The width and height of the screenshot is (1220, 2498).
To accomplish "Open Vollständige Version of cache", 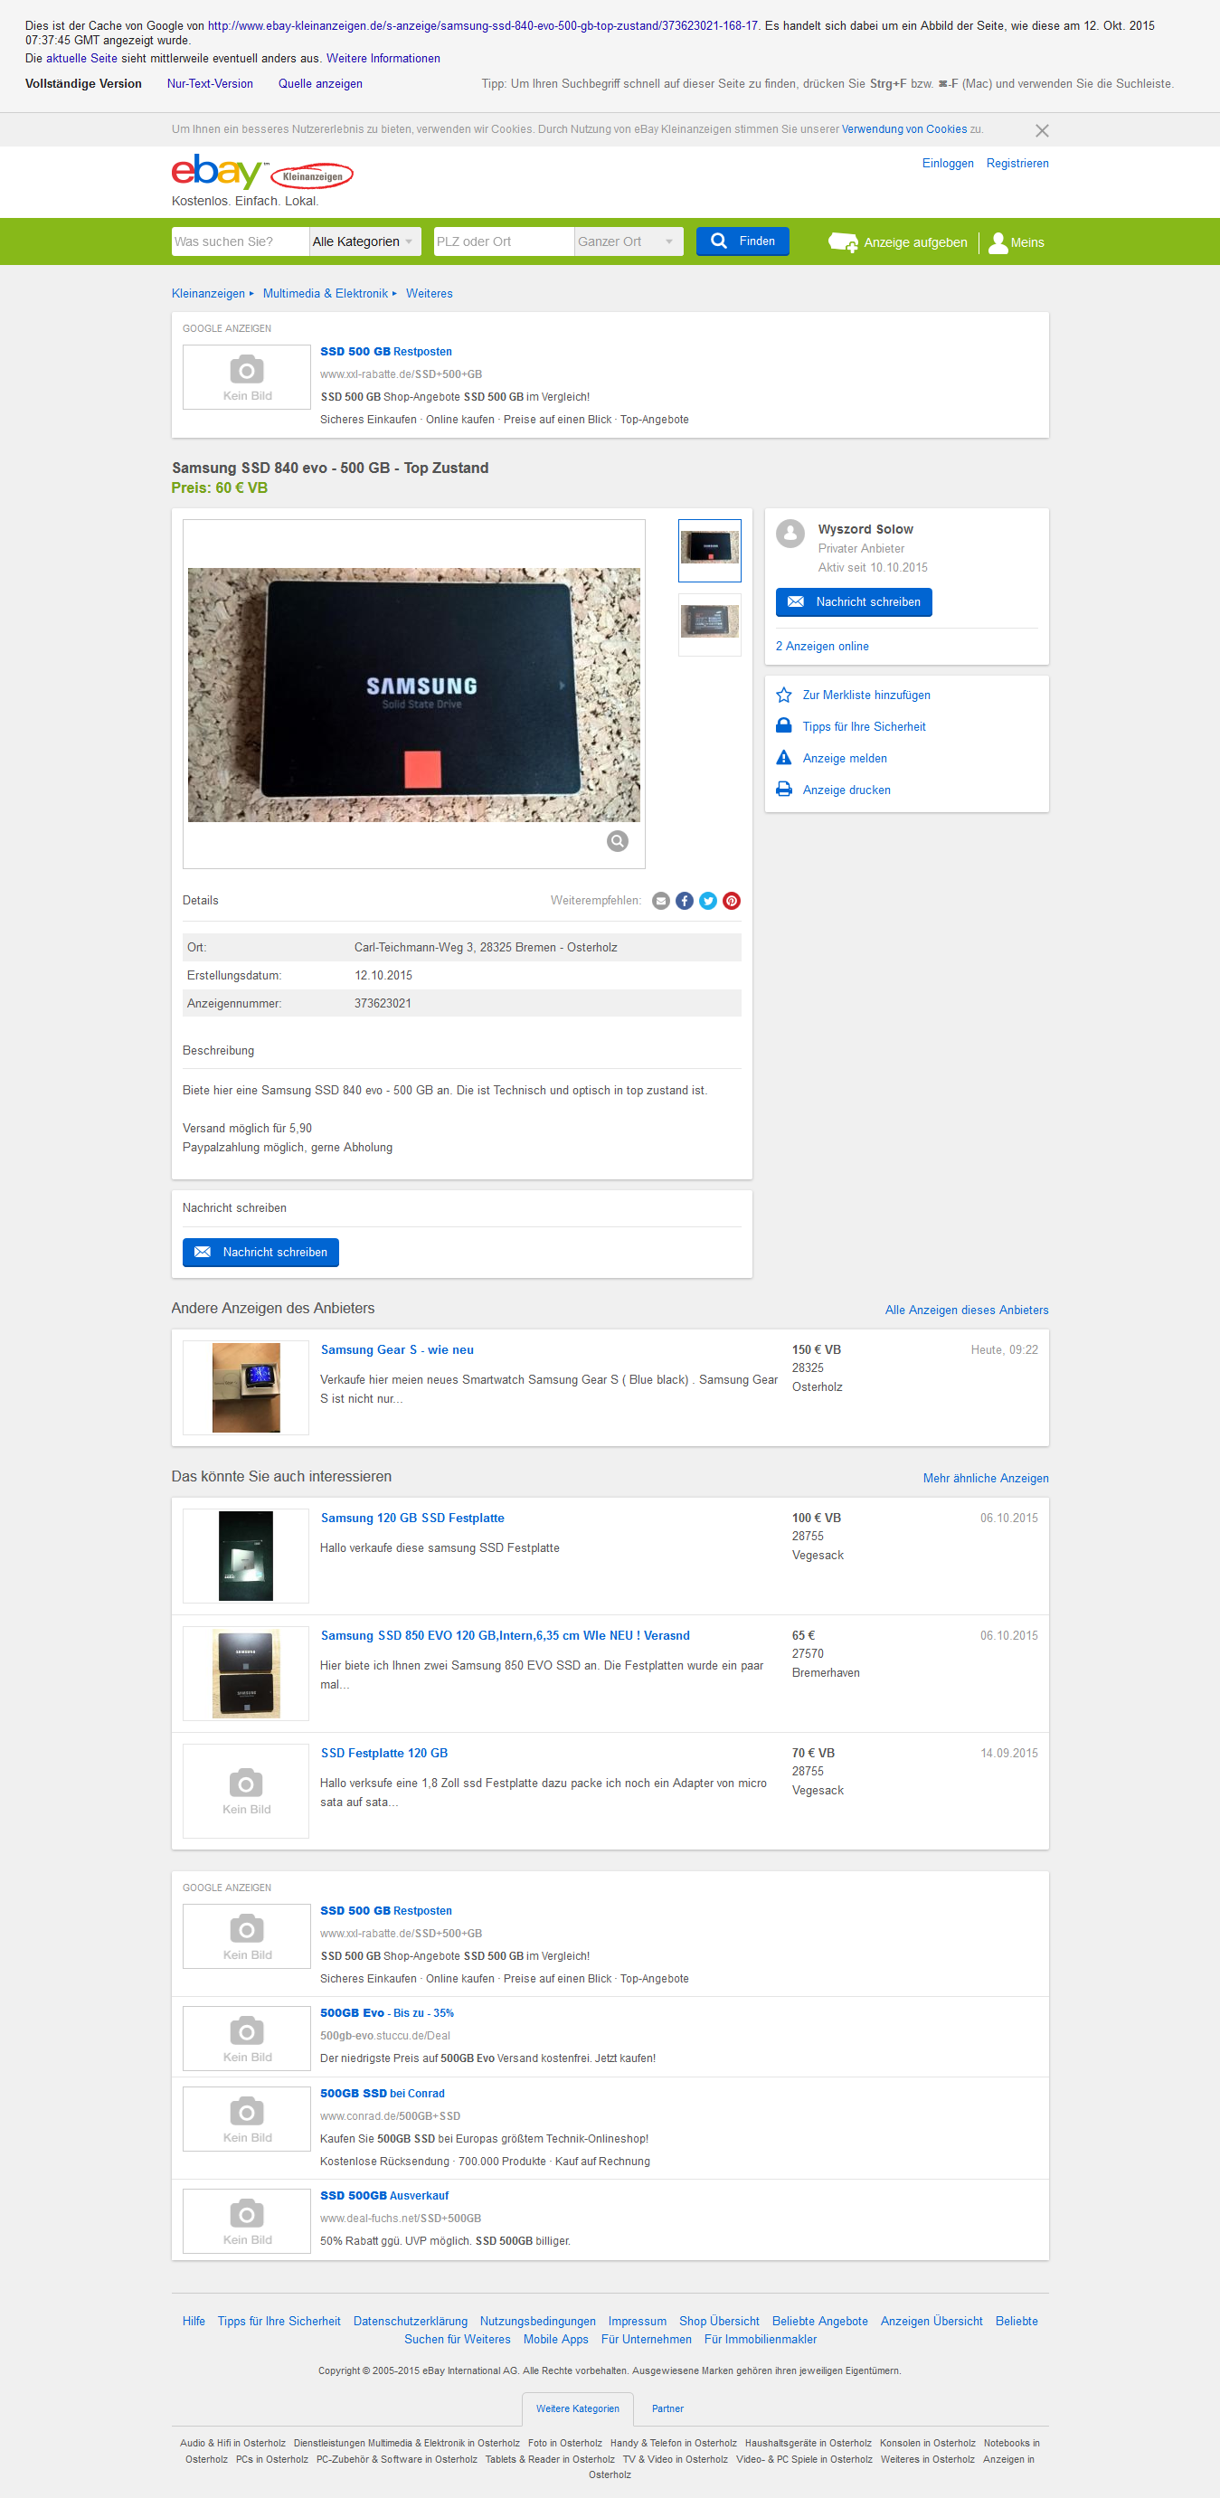I will (83, 84).
